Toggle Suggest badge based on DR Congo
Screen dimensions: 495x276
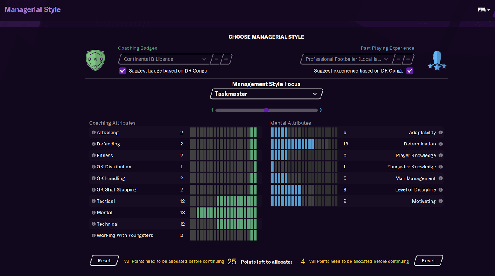tap(123, 71)
